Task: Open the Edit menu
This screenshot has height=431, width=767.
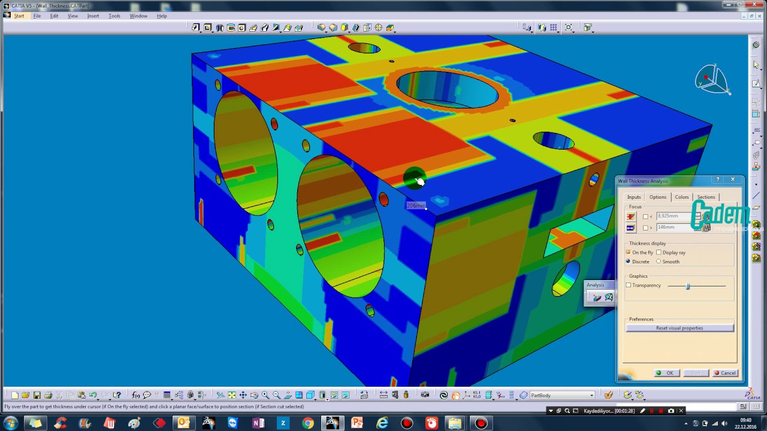Action: pos(54,16)
